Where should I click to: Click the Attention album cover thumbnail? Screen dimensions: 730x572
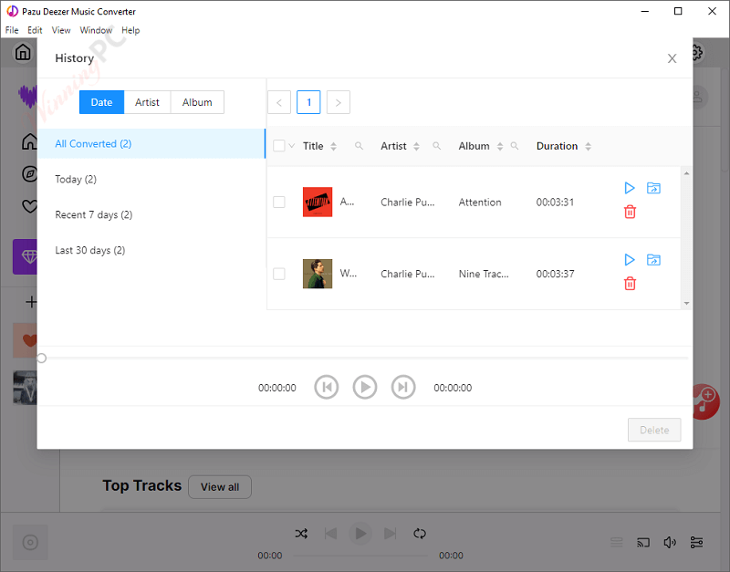pyautogui.click(x=318, y=202)
